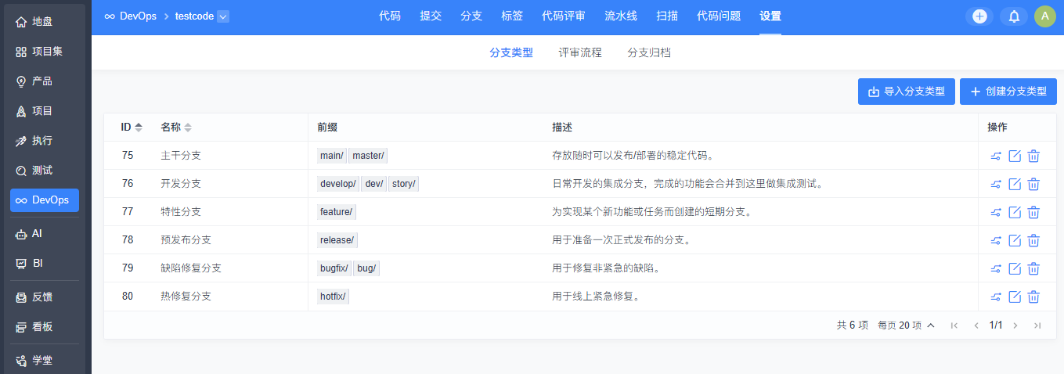Click the edit icon for 开发分支 row
This screenshot has height=374, width=1064.
[x=1015, y=184]
